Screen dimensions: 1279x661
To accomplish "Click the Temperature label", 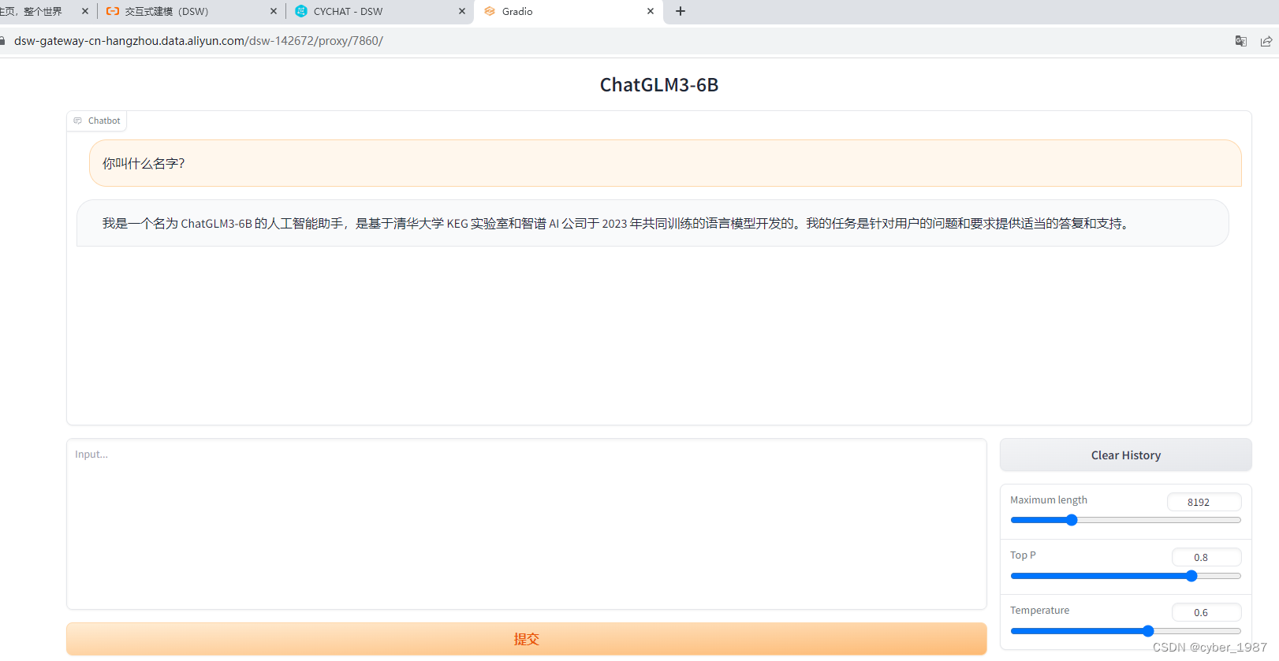I will point(1039,611).
